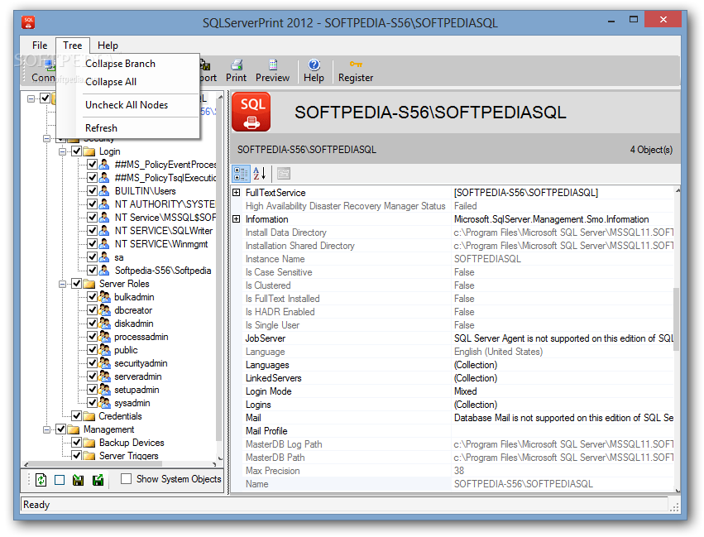
Task: Sort properties alphabetically with A-Z icon
Action: [x=260, y=173]
